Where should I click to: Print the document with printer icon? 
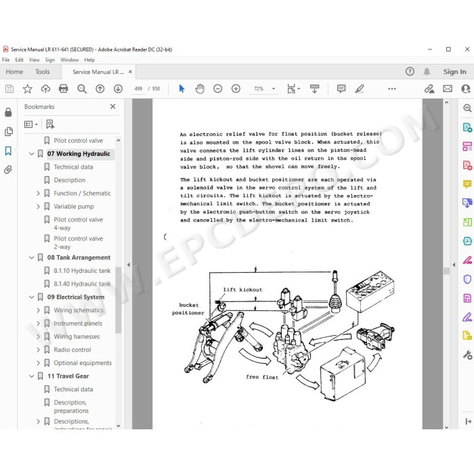pos(64,89)
